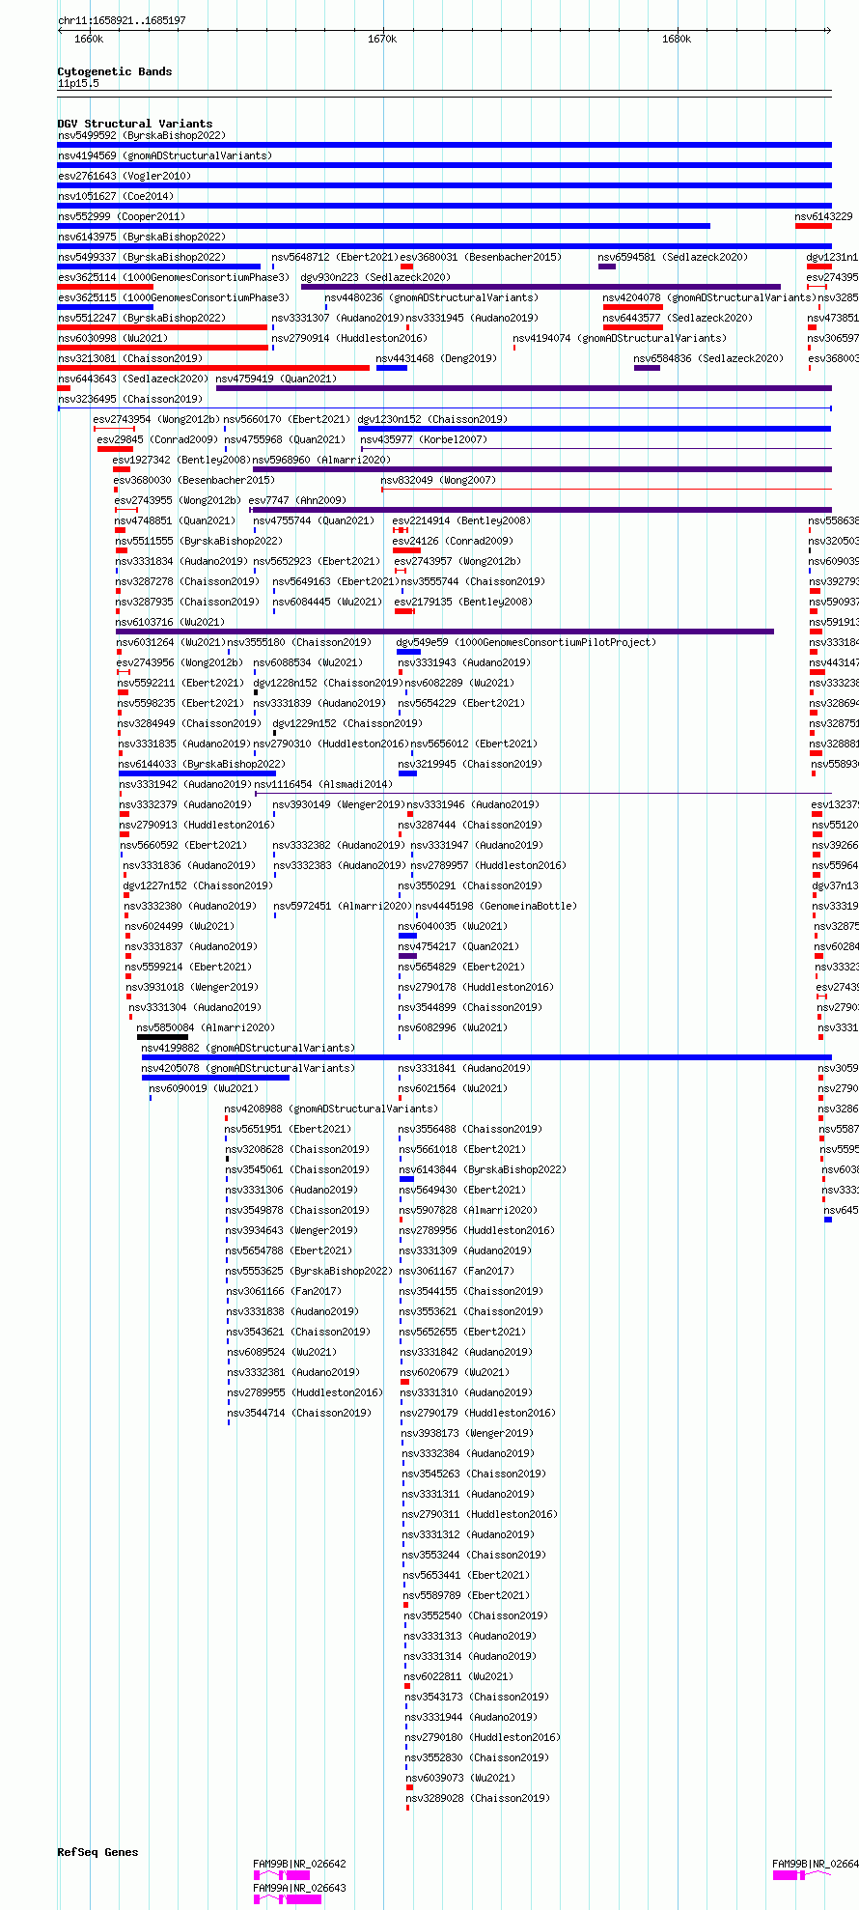Click the long purple bar under nsv6103716
Screen dimensions: 859x1910
[445, 632]
